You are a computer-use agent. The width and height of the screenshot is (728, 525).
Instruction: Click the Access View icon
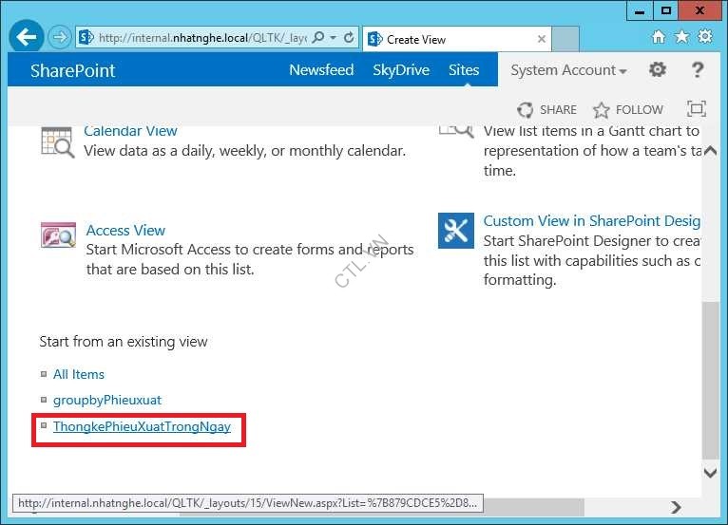pos(58,235)
